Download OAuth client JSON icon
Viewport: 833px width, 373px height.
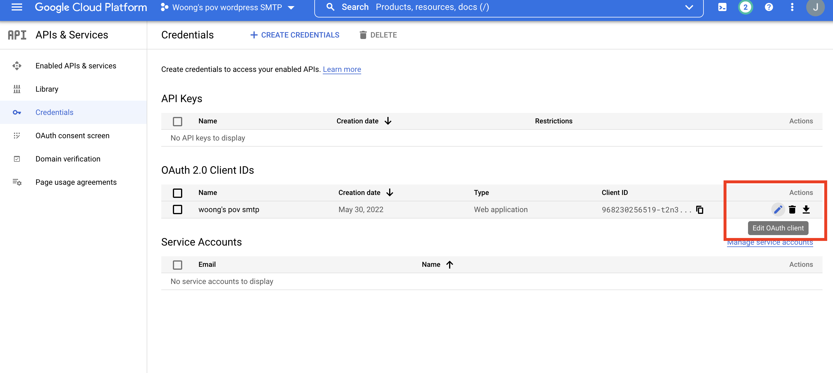tap(806, 209)
